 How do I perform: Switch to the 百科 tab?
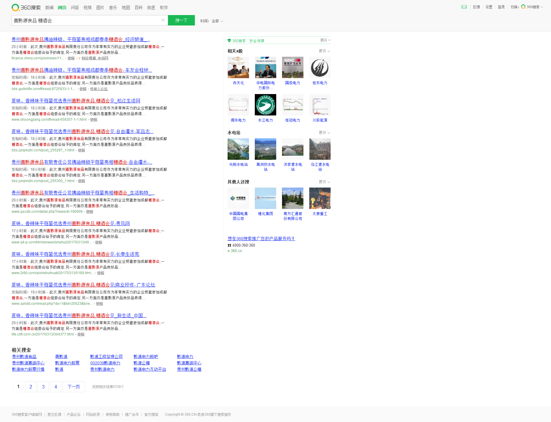click(x=138, y=8)
